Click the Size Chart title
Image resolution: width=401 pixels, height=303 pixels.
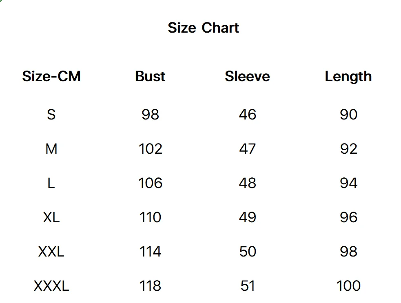tap(203, 28)
